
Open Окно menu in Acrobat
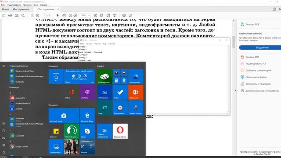36,5
